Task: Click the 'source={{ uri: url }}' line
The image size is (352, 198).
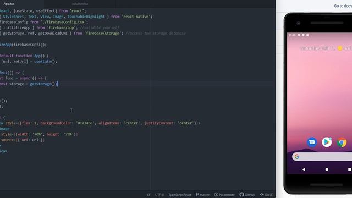Action: pyautogui.click(x=23, y=140)
